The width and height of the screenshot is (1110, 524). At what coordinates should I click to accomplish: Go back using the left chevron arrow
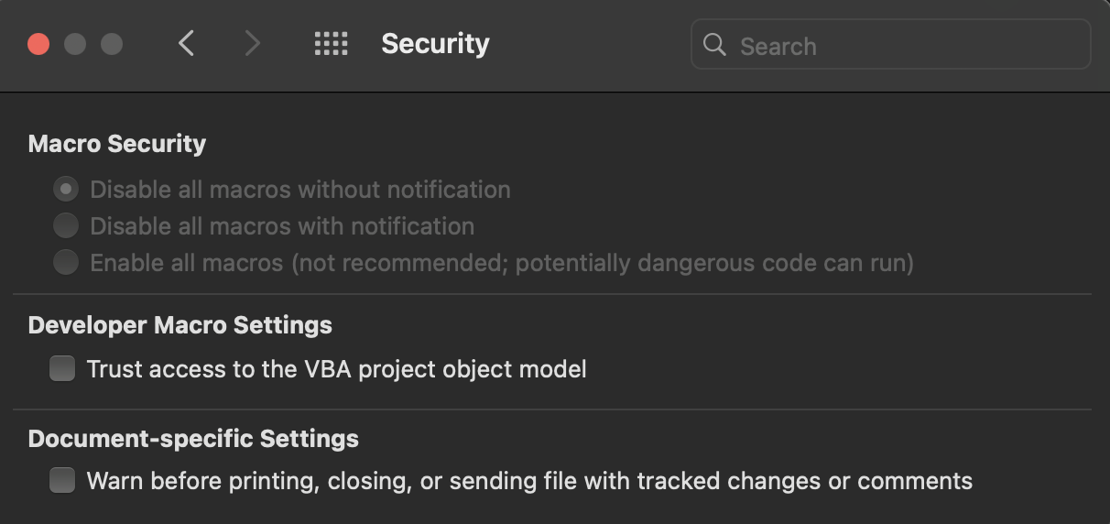click(187, 43)
